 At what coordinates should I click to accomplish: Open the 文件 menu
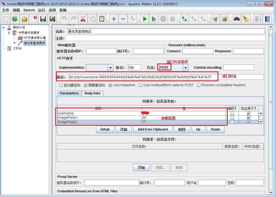6,10
